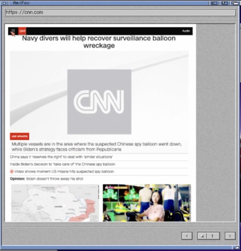
Task: Click the page number 1 field
Action: coord(213,236)
